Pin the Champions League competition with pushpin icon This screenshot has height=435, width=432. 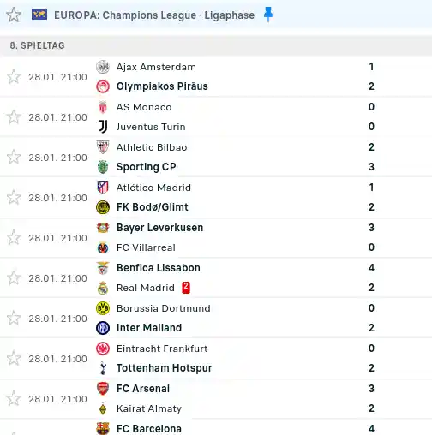coord(268,15)
